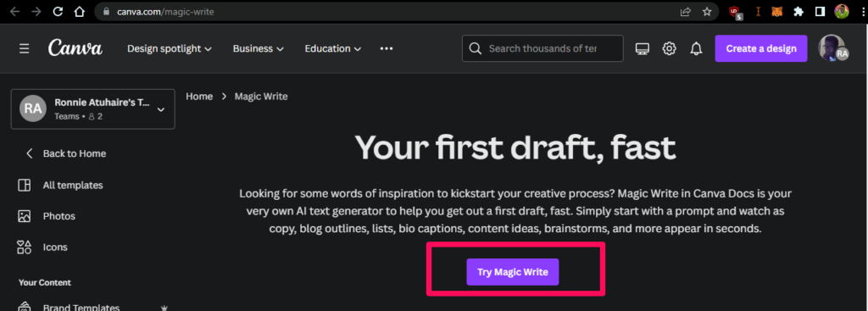Open Canva settings gear

pyautogui.click(x=670, y=48)
